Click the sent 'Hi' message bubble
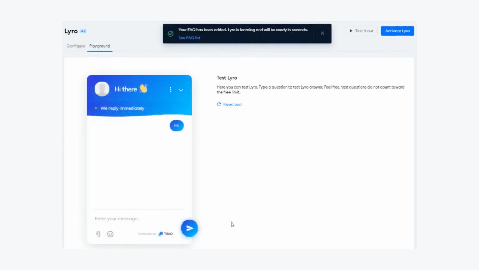Screen dimensions: 479x270 coord(177,125)
